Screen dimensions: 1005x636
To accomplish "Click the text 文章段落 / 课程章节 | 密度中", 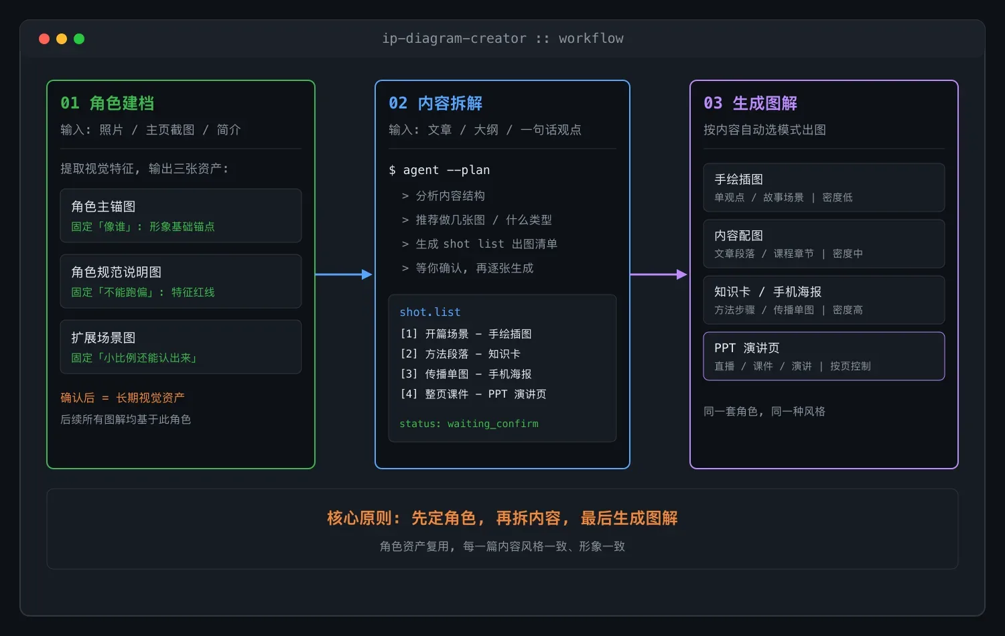I will (x=789, y=254).
